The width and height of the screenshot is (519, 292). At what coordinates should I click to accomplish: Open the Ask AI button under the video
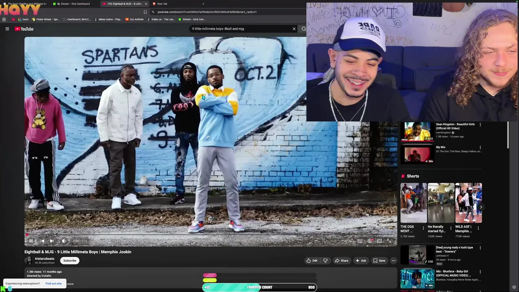coord(360,260)
